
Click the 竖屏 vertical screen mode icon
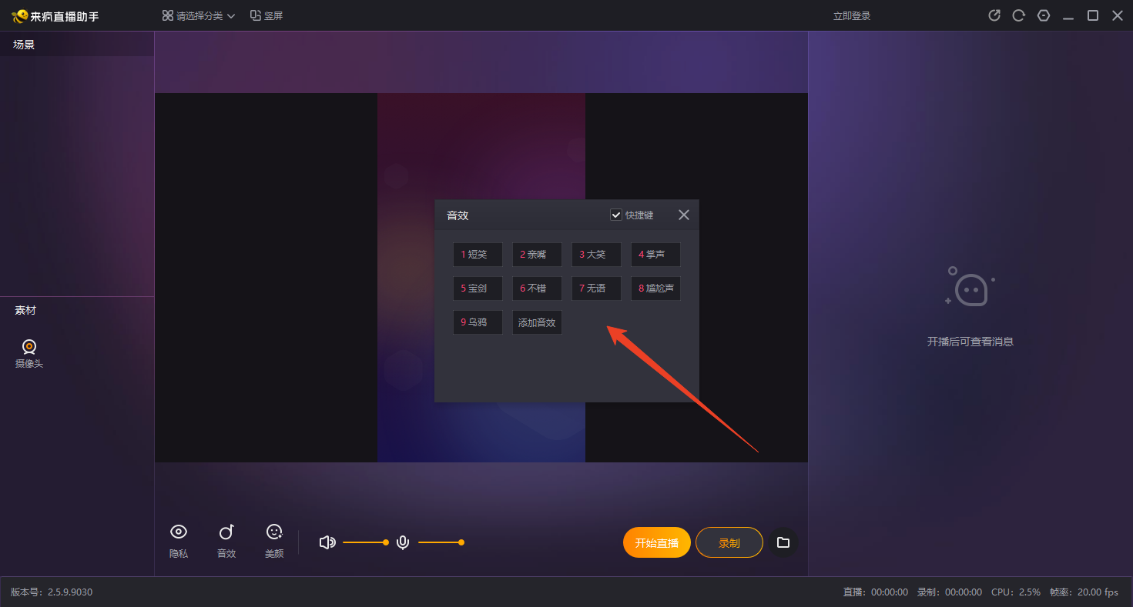[x=266, y=15]
